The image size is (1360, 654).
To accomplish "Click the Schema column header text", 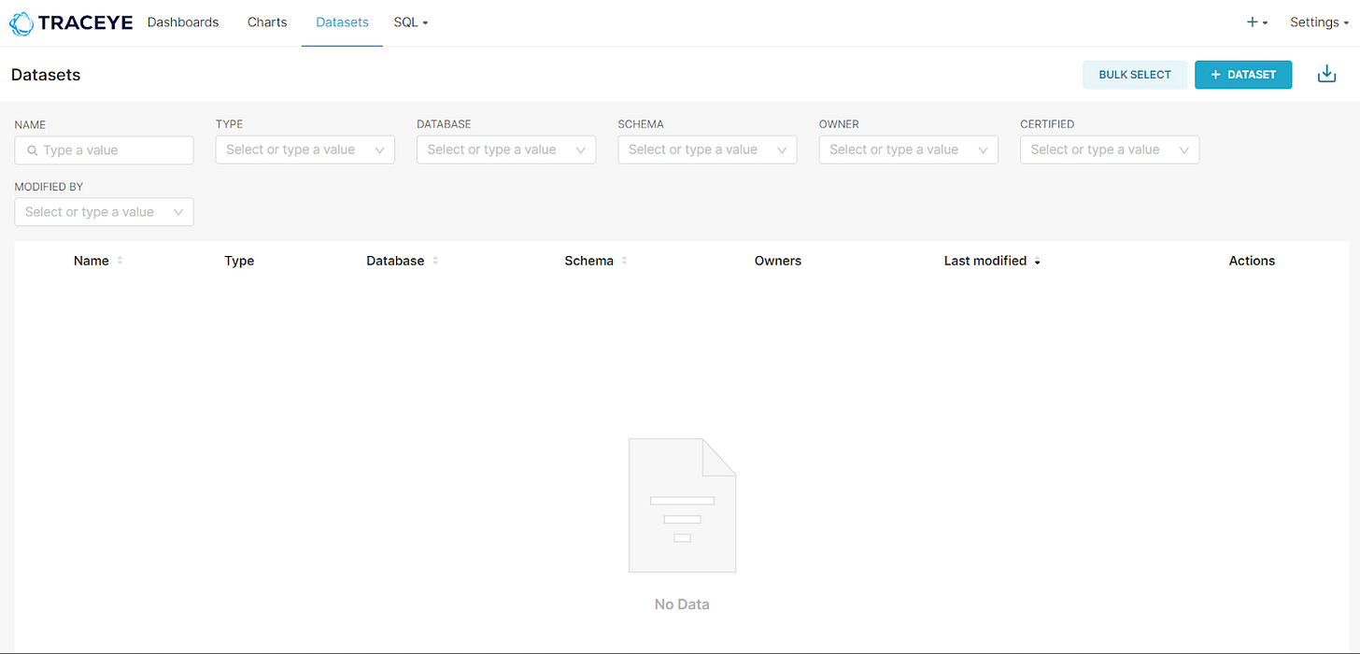I will [x=588, y=261].
